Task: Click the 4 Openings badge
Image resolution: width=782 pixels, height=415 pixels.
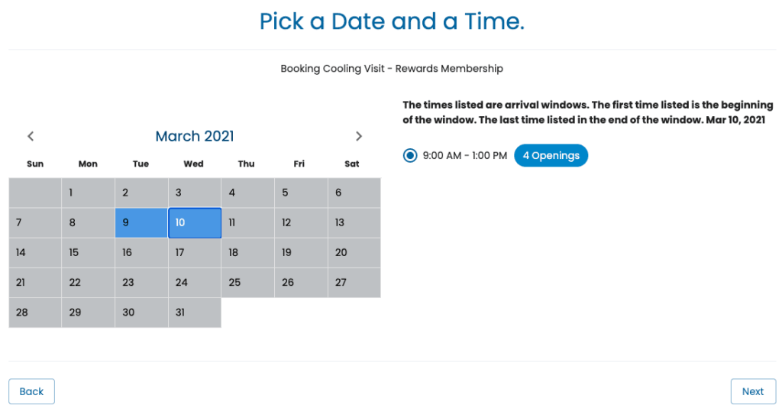Action: [551, 156]
